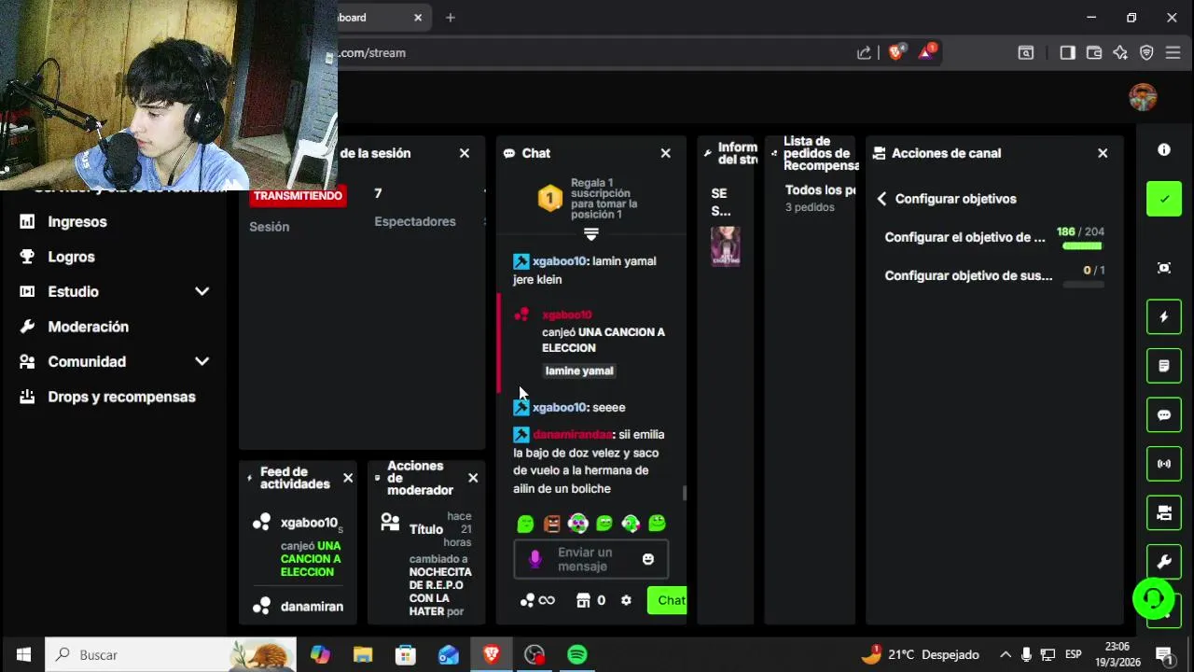Pick the first green blob emote

click(x=525, y=524)
